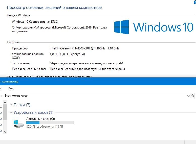Click the Система section heading
This screenshot has height=144, width=196.
point(13,42)
